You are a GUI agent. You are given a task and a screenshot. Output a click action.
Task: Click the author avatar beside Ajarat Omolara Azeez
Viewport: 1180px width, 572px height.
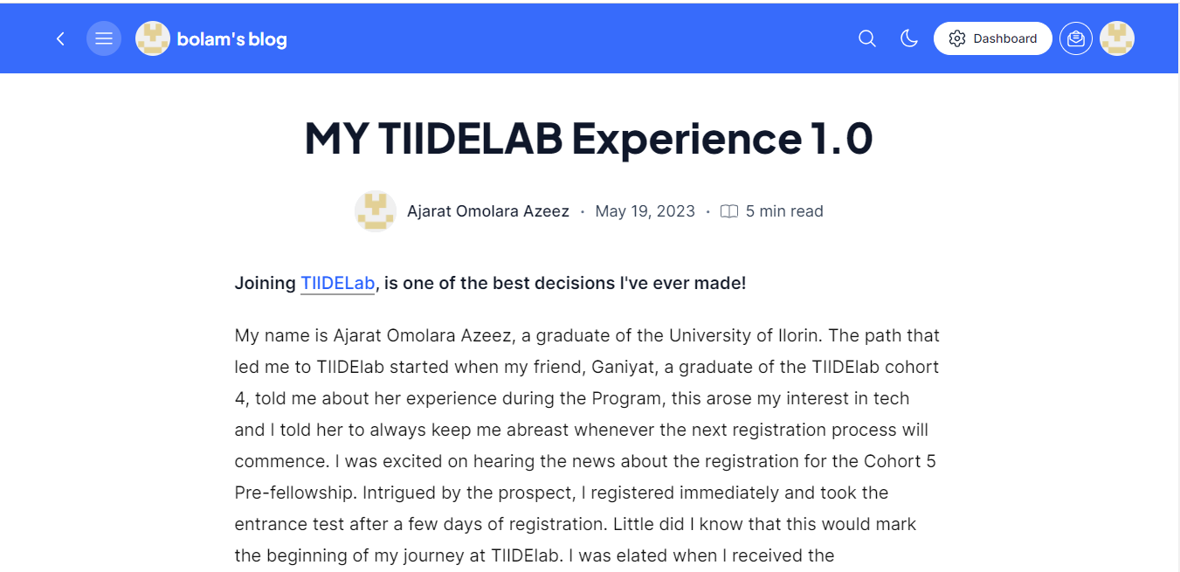point(376,211)
